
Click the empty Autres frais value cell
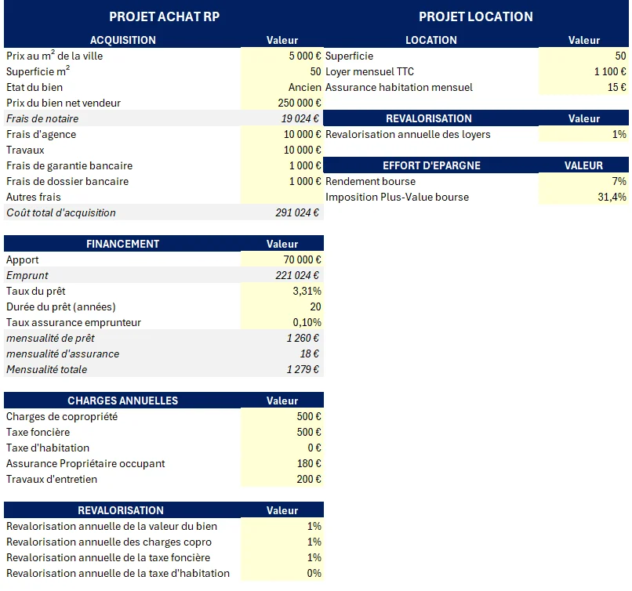282,197
